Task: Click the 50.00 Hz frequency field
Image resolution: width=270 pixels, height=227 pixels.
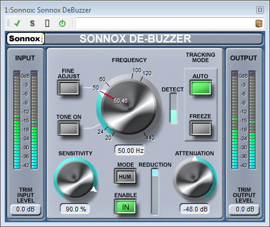Action: pos(129,151)
